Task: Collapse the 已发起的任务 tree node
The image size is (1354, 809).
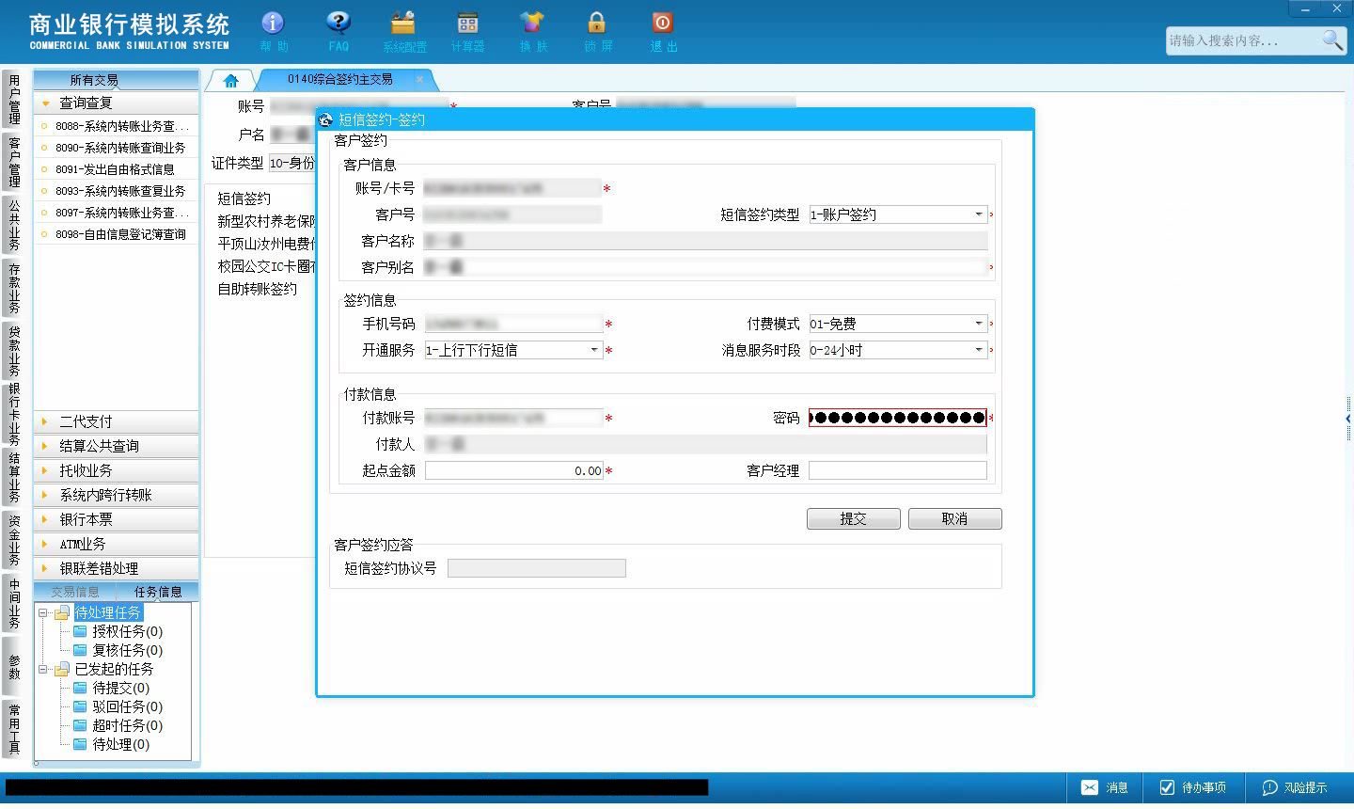Action: point(43,669)
